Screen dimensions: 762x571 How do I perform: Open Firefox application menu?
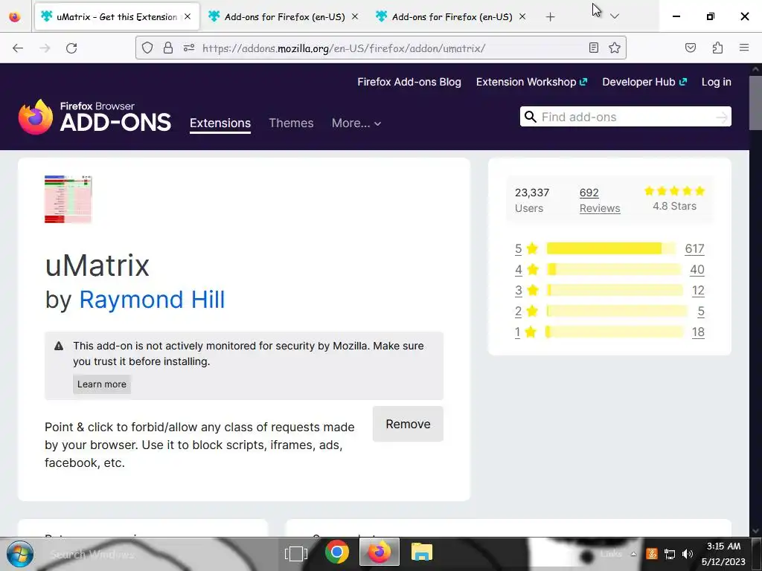[x=744, y=48]
